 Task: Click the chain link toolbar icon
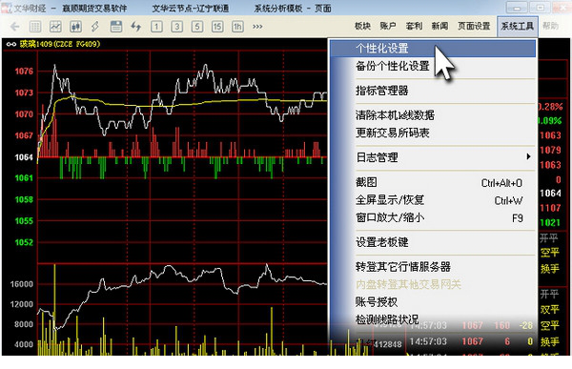tap(95, 27)
